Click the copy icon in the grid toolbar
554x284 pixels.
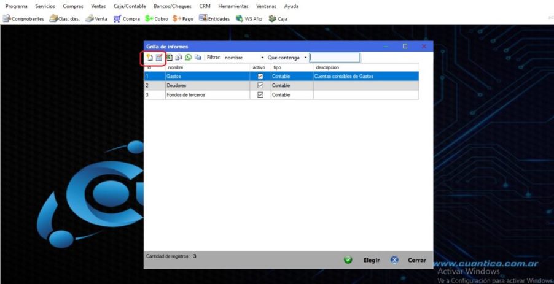tap(198, 57)
